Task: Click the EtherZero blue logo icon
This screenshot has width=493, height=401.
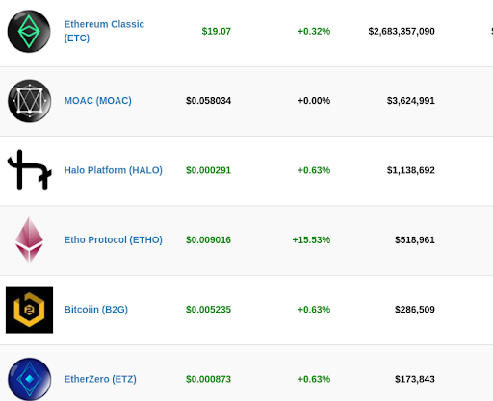Action: coord(29,379)
